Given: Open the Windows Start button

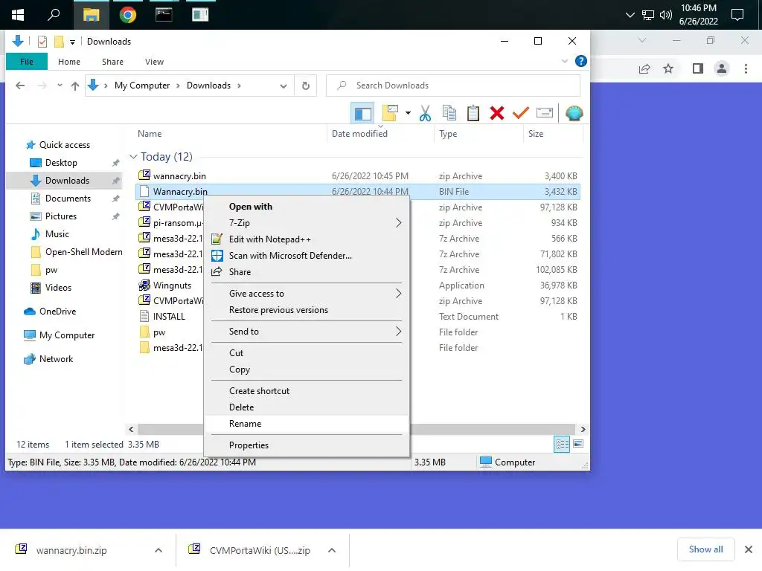Looking at the screenshot, I should [x=18, y=15].
